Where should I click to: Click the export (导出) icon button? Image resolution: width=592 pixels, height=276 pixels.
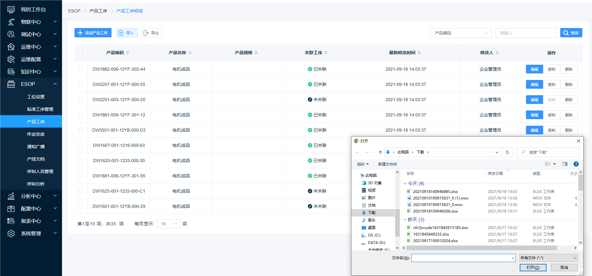pos(152,33)
